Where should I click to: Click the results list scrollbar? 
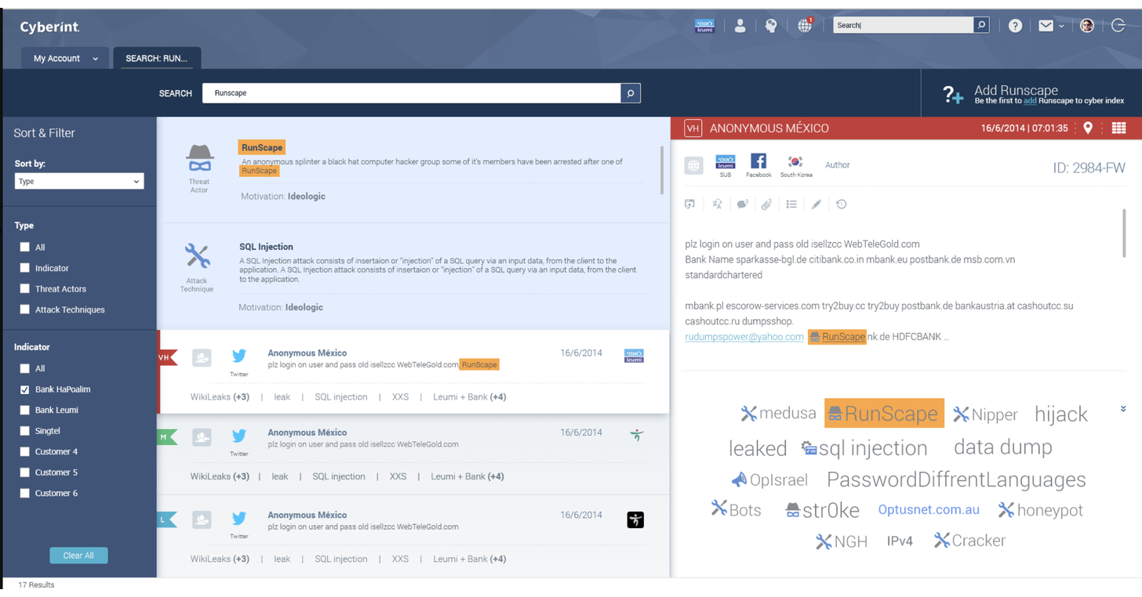pyautogui.click(x=663, y=169)
